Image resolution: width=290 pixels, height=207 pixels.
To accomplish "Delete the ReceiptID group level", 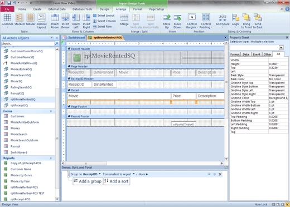I will 220,174.
